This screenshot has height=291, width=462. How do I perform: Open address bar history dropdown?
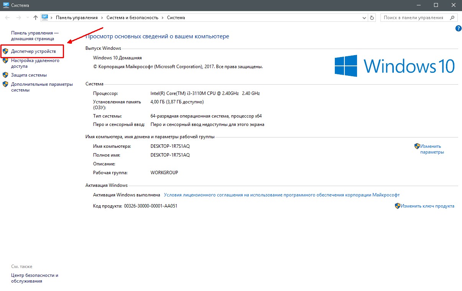tap(364, 18)
